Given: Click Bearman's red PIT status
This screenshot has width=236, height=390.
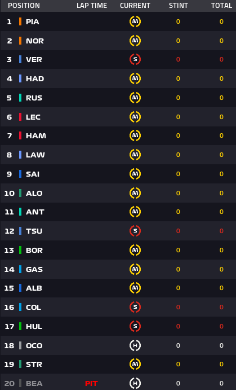Looking at the screenshot, I should 91,384.
